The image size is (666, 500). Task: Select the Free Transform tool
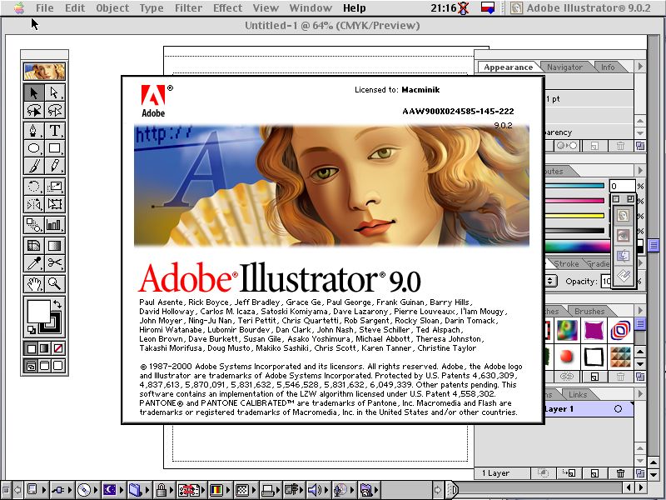55,204
